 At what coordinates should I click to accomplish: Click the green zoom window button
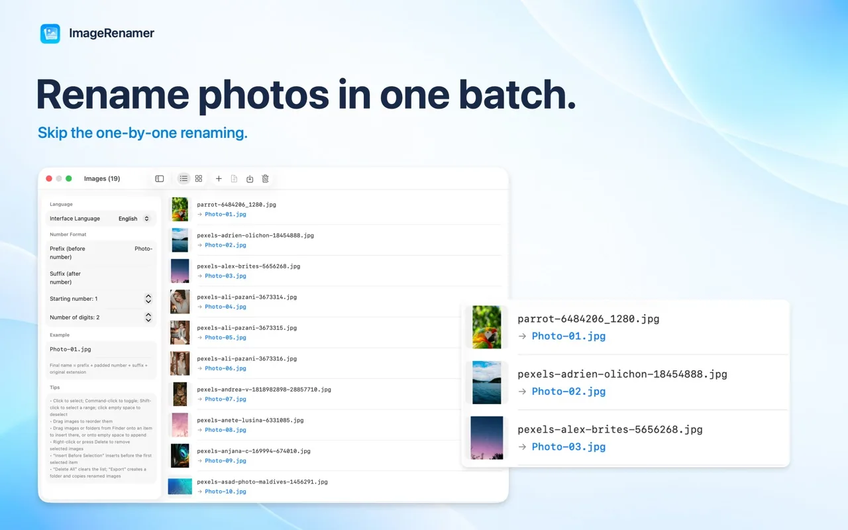pos(69,179)
